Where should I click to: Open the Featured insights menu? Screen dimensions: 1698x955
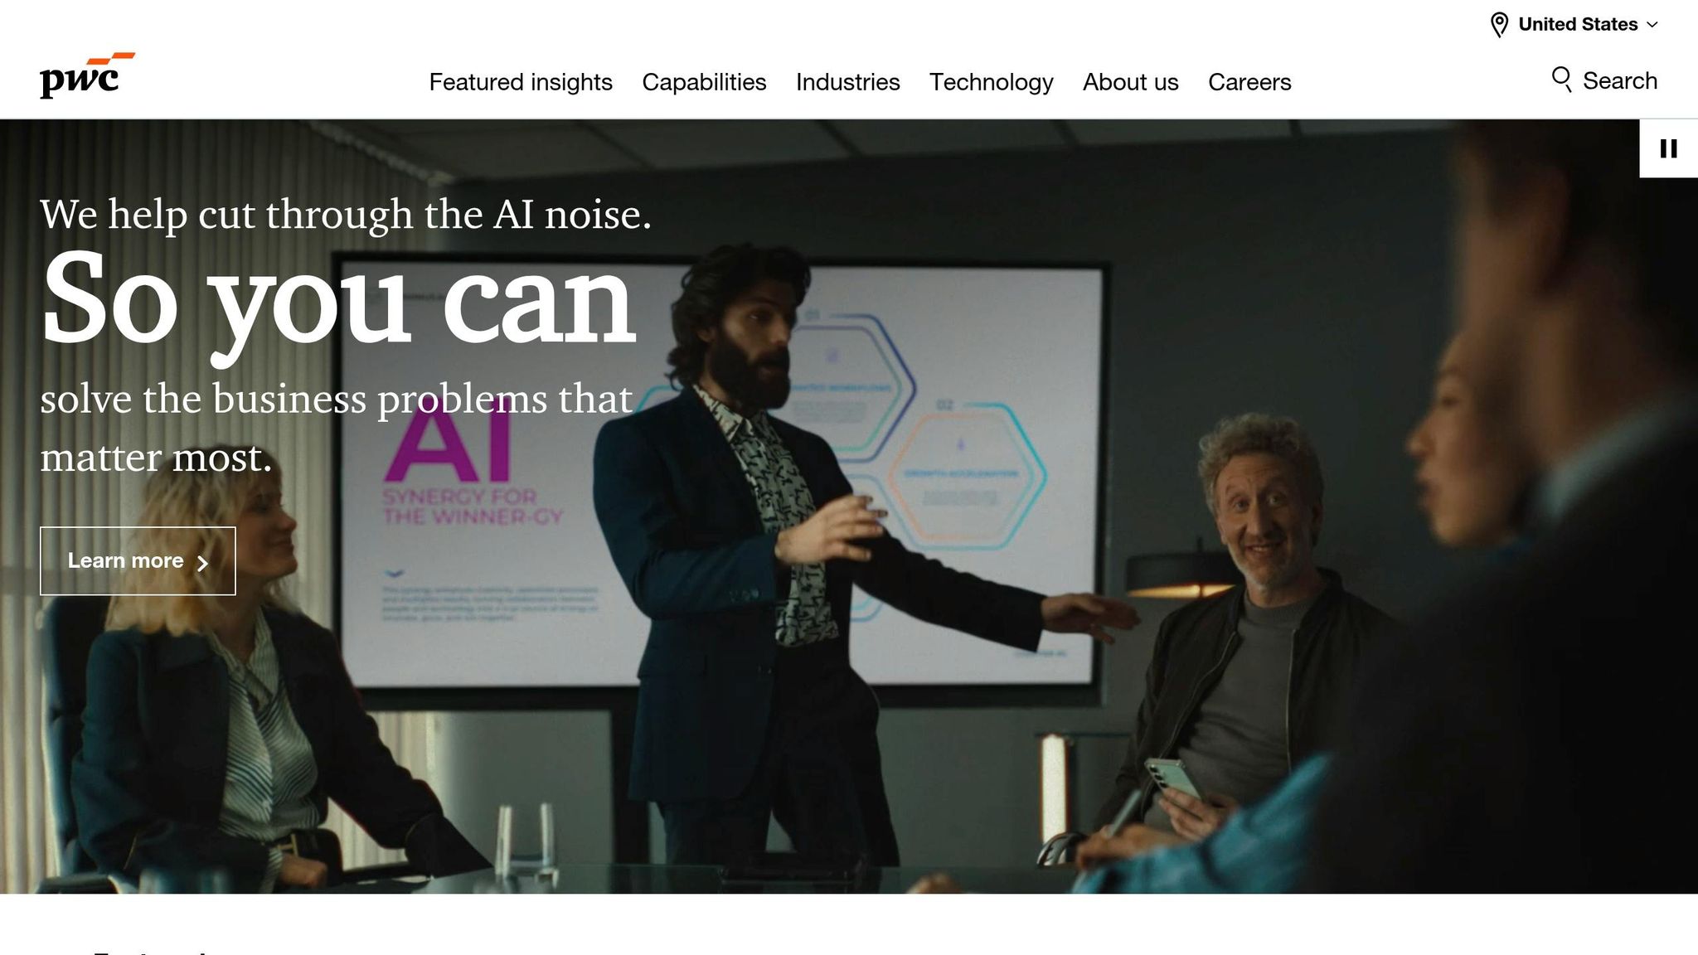[x=521, y=82]
